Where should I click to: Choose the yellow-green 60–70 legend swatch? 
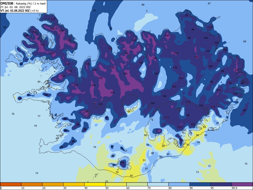(137, 184)
